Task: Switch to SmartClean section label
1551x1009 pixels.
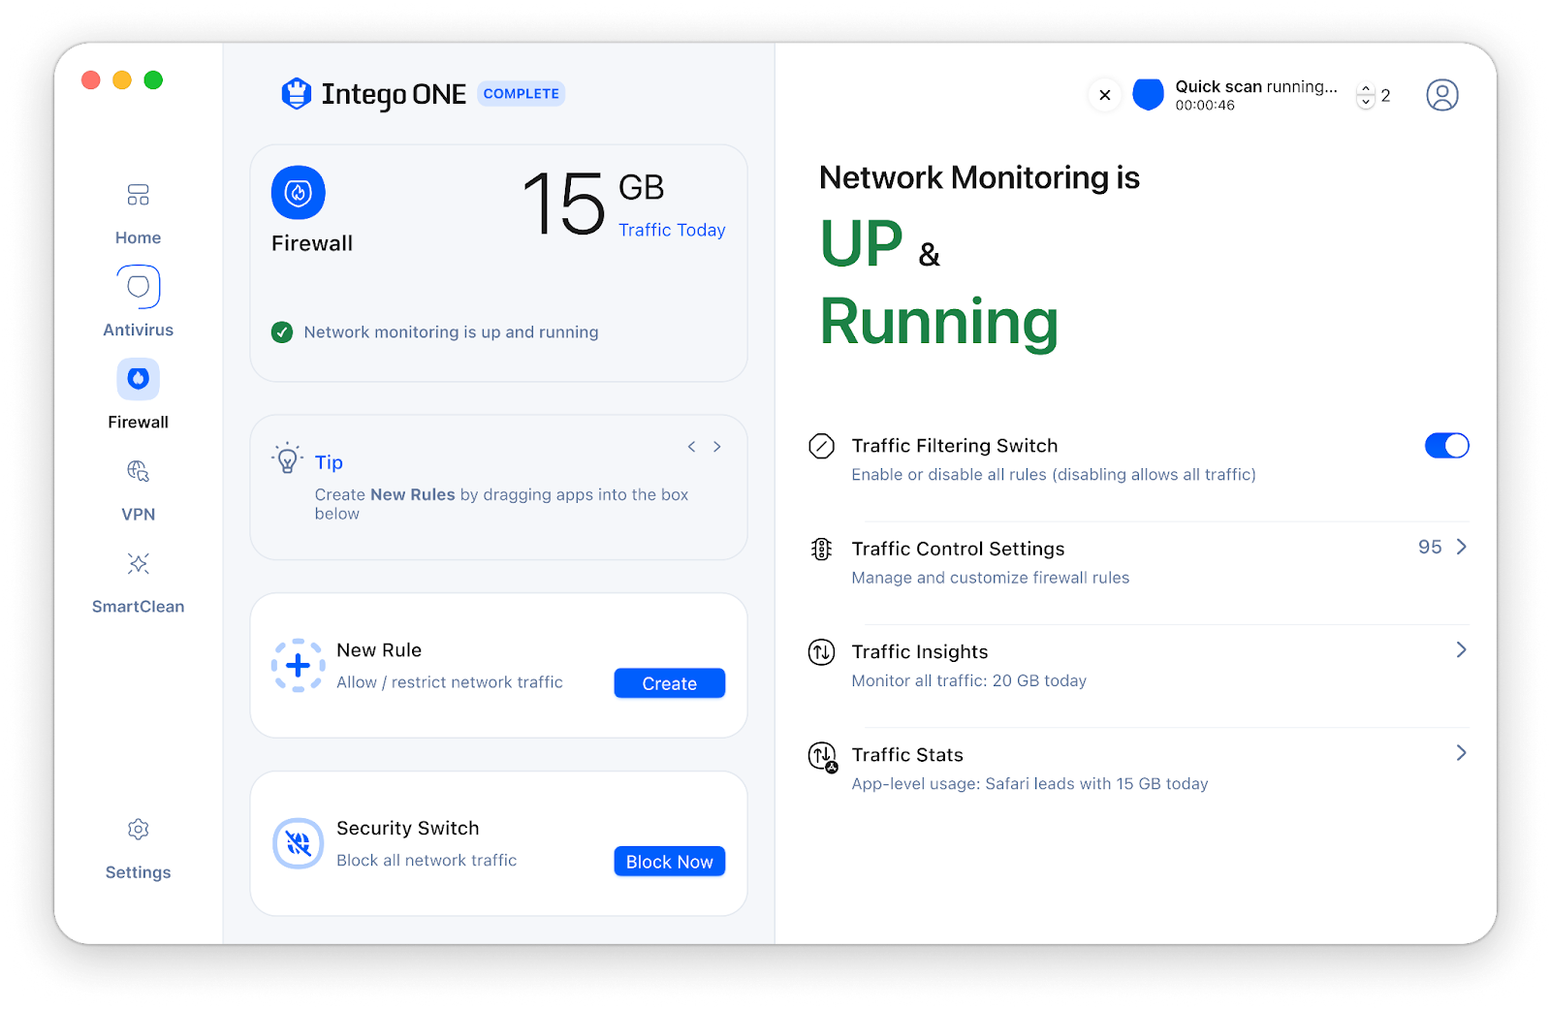Action: (x=139, y=606)
